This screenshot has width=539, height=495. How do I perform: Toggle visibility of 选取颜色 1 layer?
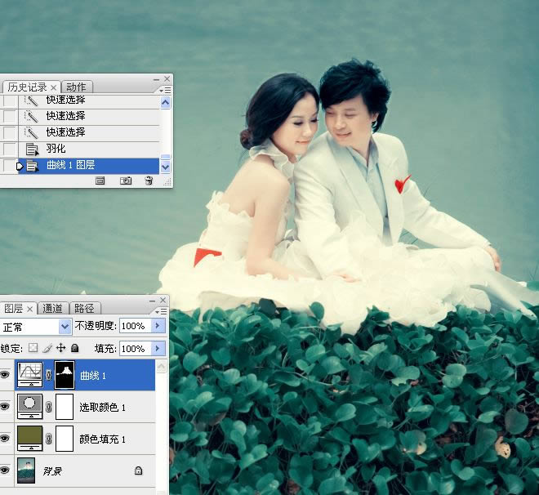click(6, 407)
